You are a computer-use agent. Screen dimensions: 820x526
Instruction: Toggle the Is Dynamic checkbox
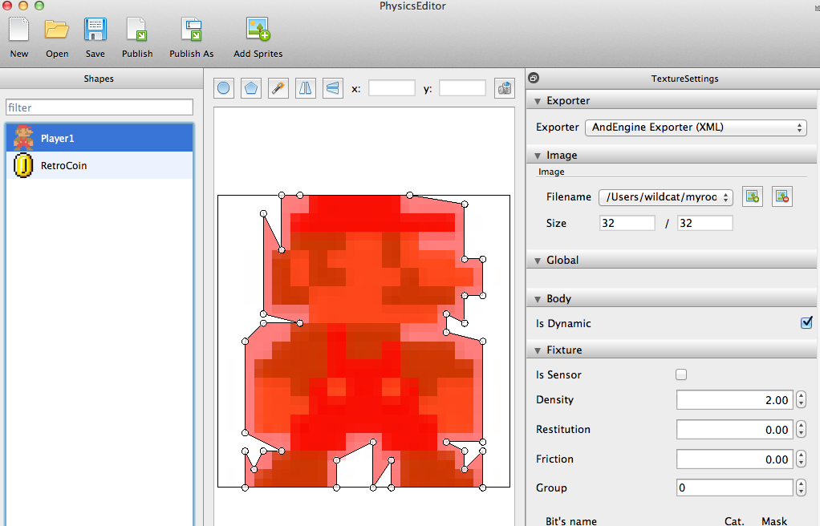(x=806, y=322)
